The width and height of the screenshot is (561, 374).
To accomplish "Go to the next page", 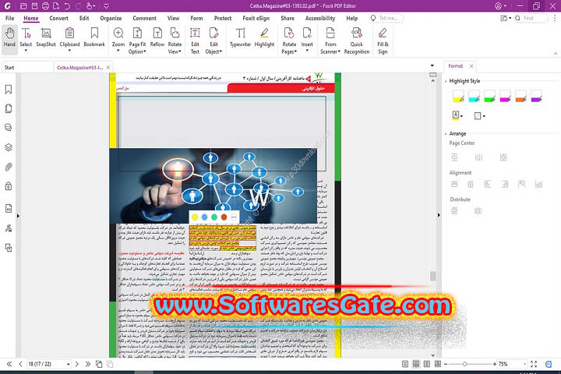I will 77,364.
